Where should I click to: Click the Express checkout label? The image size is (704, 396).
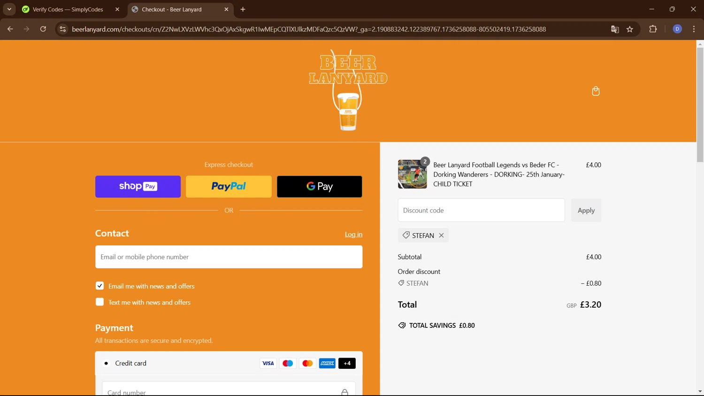(229, 165)
